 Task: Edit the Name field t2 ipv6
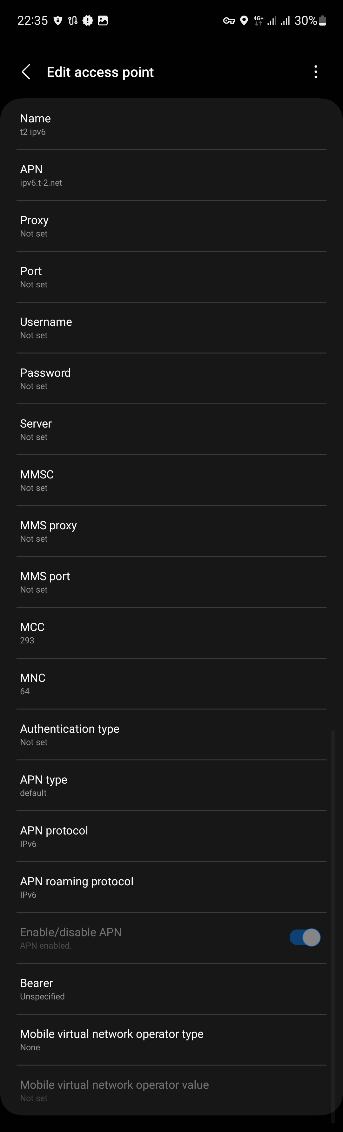click(x=171, y=124)
